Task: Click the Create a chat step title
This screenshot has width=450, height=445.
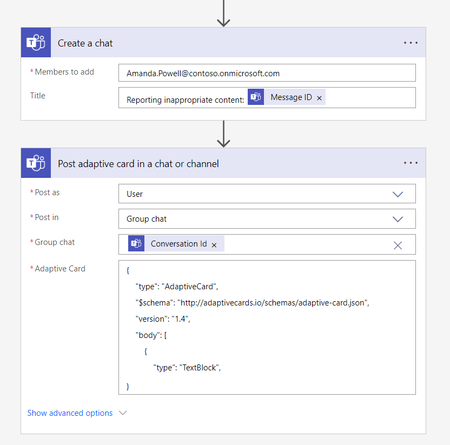Action: point(85,43)
